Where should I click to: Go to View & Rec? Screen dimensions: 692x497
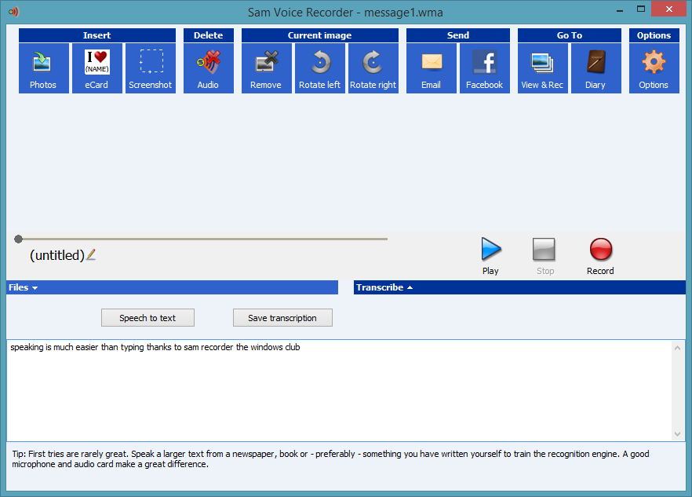click(542, 68)
